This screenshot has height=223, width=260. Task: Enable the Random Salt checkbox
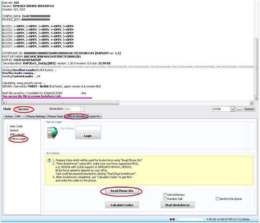click(165, 199)
